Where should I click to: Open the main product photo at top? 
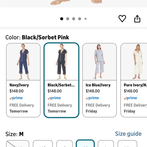point(73,4)
